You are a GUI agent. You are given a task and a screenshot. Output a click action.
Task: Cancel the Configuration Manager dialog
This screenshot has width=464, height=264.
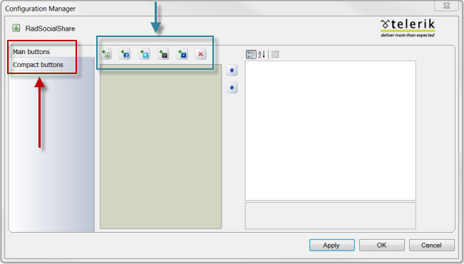[x=431, y=245]
